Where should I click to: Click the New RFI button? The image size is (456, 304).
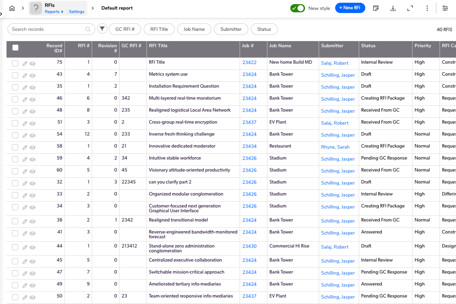(350, 8)
